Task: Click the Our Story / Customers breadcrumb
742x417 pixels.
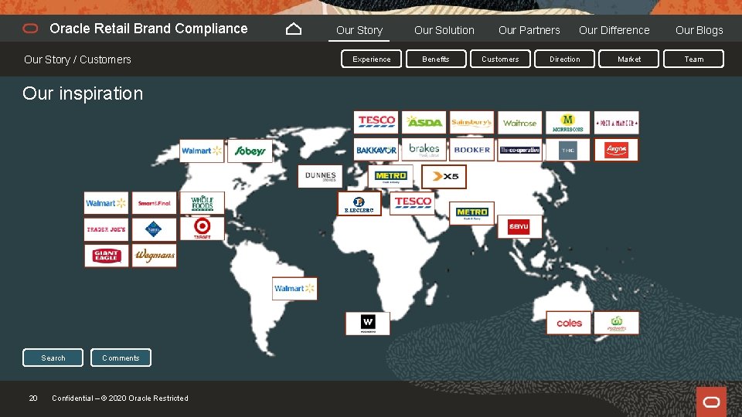Action: click(77, 59)
